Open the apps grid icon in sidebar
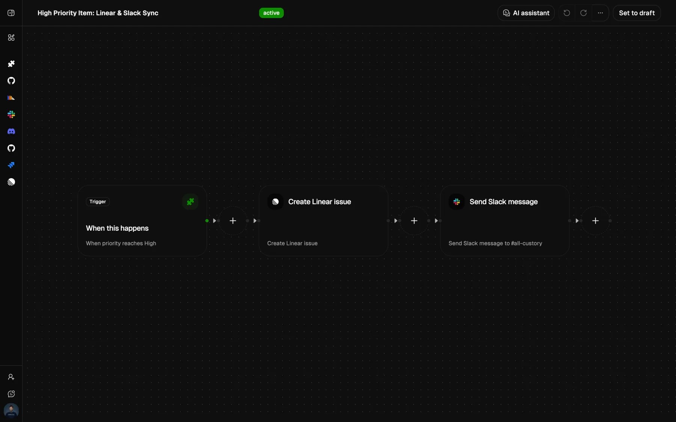This screenshot has height=422, width=676. (11, 38)
